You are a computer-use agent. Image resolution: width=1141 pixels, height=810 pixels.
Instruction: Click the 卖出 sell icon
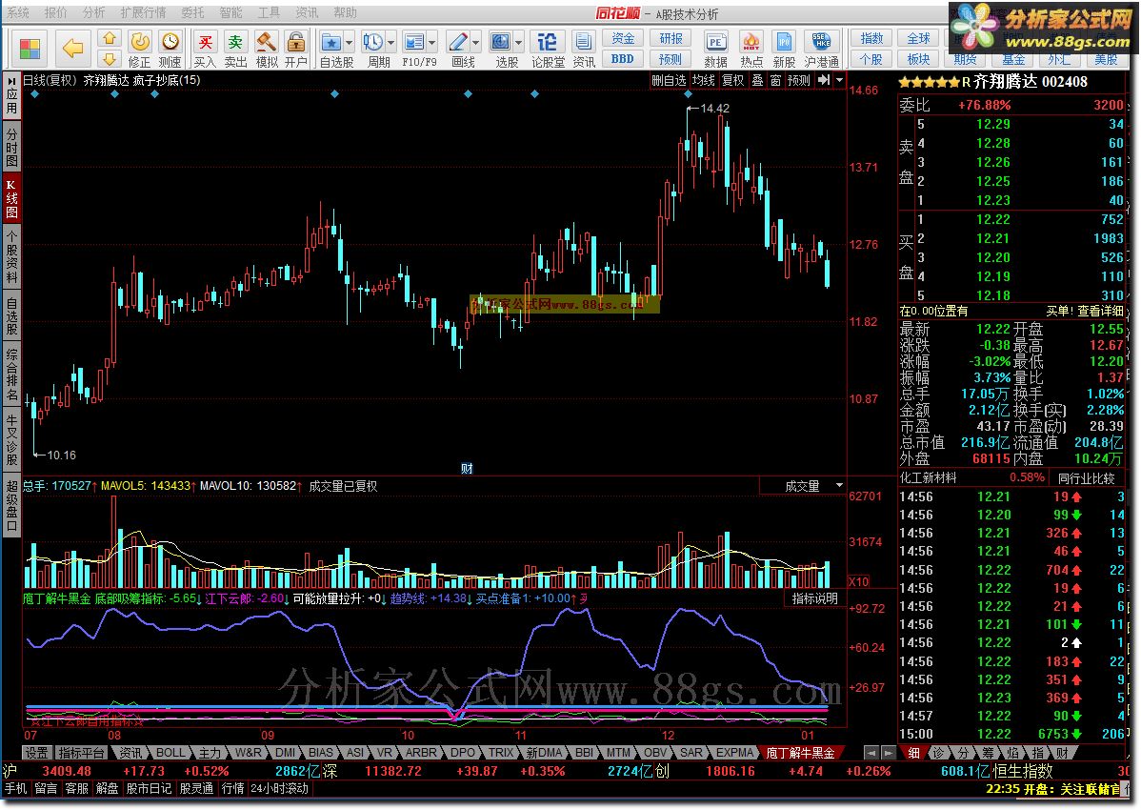236,50
